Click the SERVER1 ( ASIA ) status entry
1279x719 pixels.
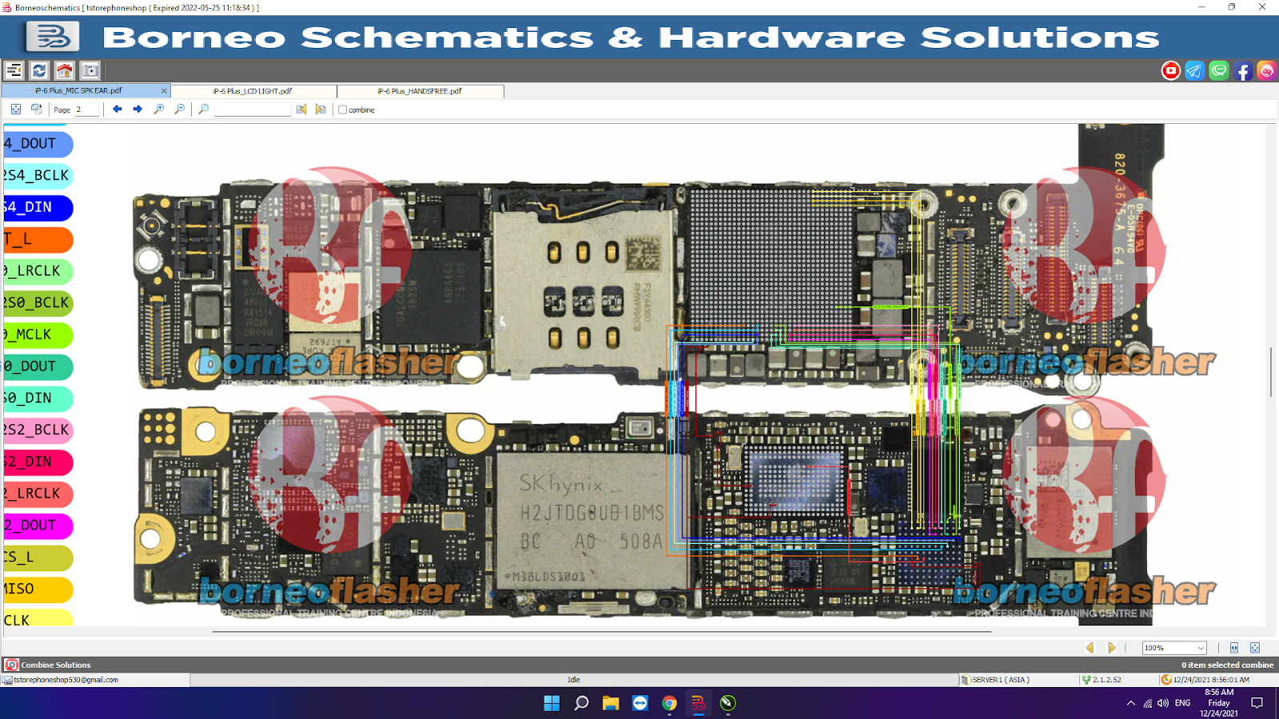coord(1001,680)
